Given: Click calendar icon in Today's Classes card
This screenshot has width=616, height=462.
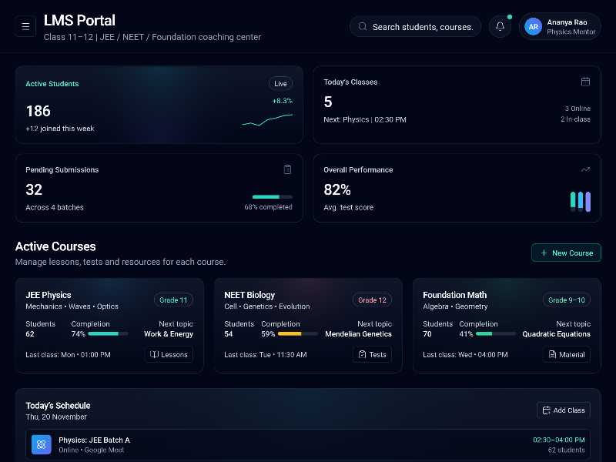Looking at the screenshot, I should click(585, 82).
